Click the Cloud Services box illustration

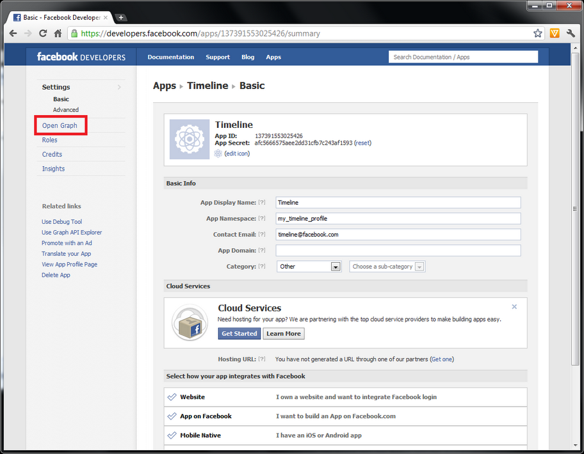point(189,322)
